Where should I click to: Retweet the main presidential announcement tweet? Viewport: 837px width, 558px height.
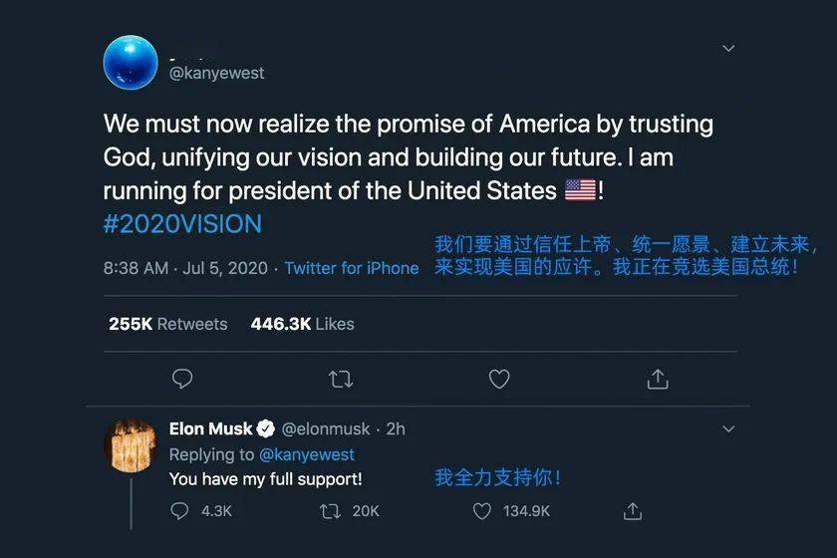340,379
